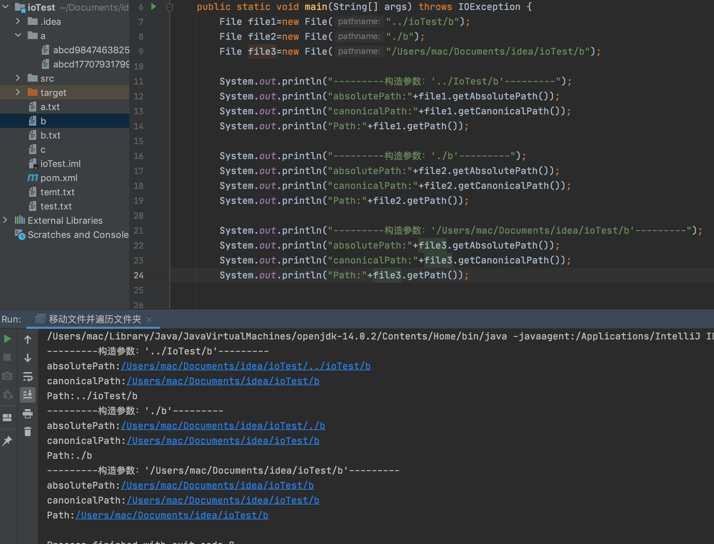Clear console with the trash icon
714x544 pixels.
28,431
